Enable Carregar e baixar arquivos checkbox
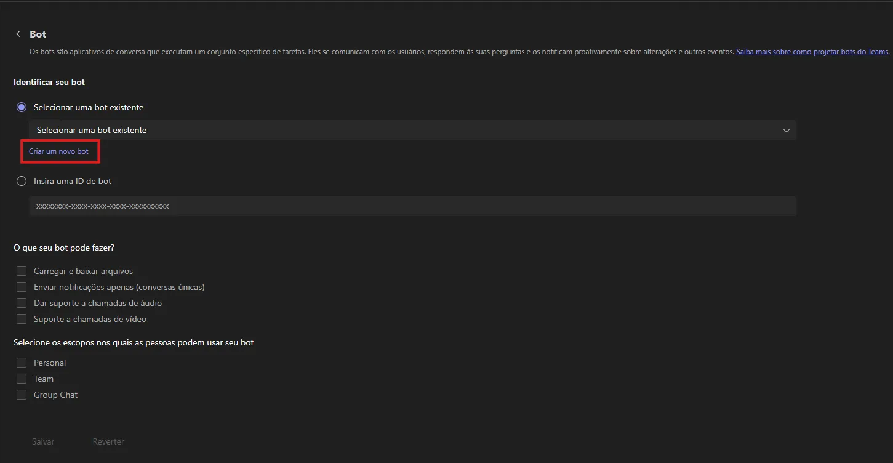The height and width of the screenshot is (463, 893). [x=22, y=271]
